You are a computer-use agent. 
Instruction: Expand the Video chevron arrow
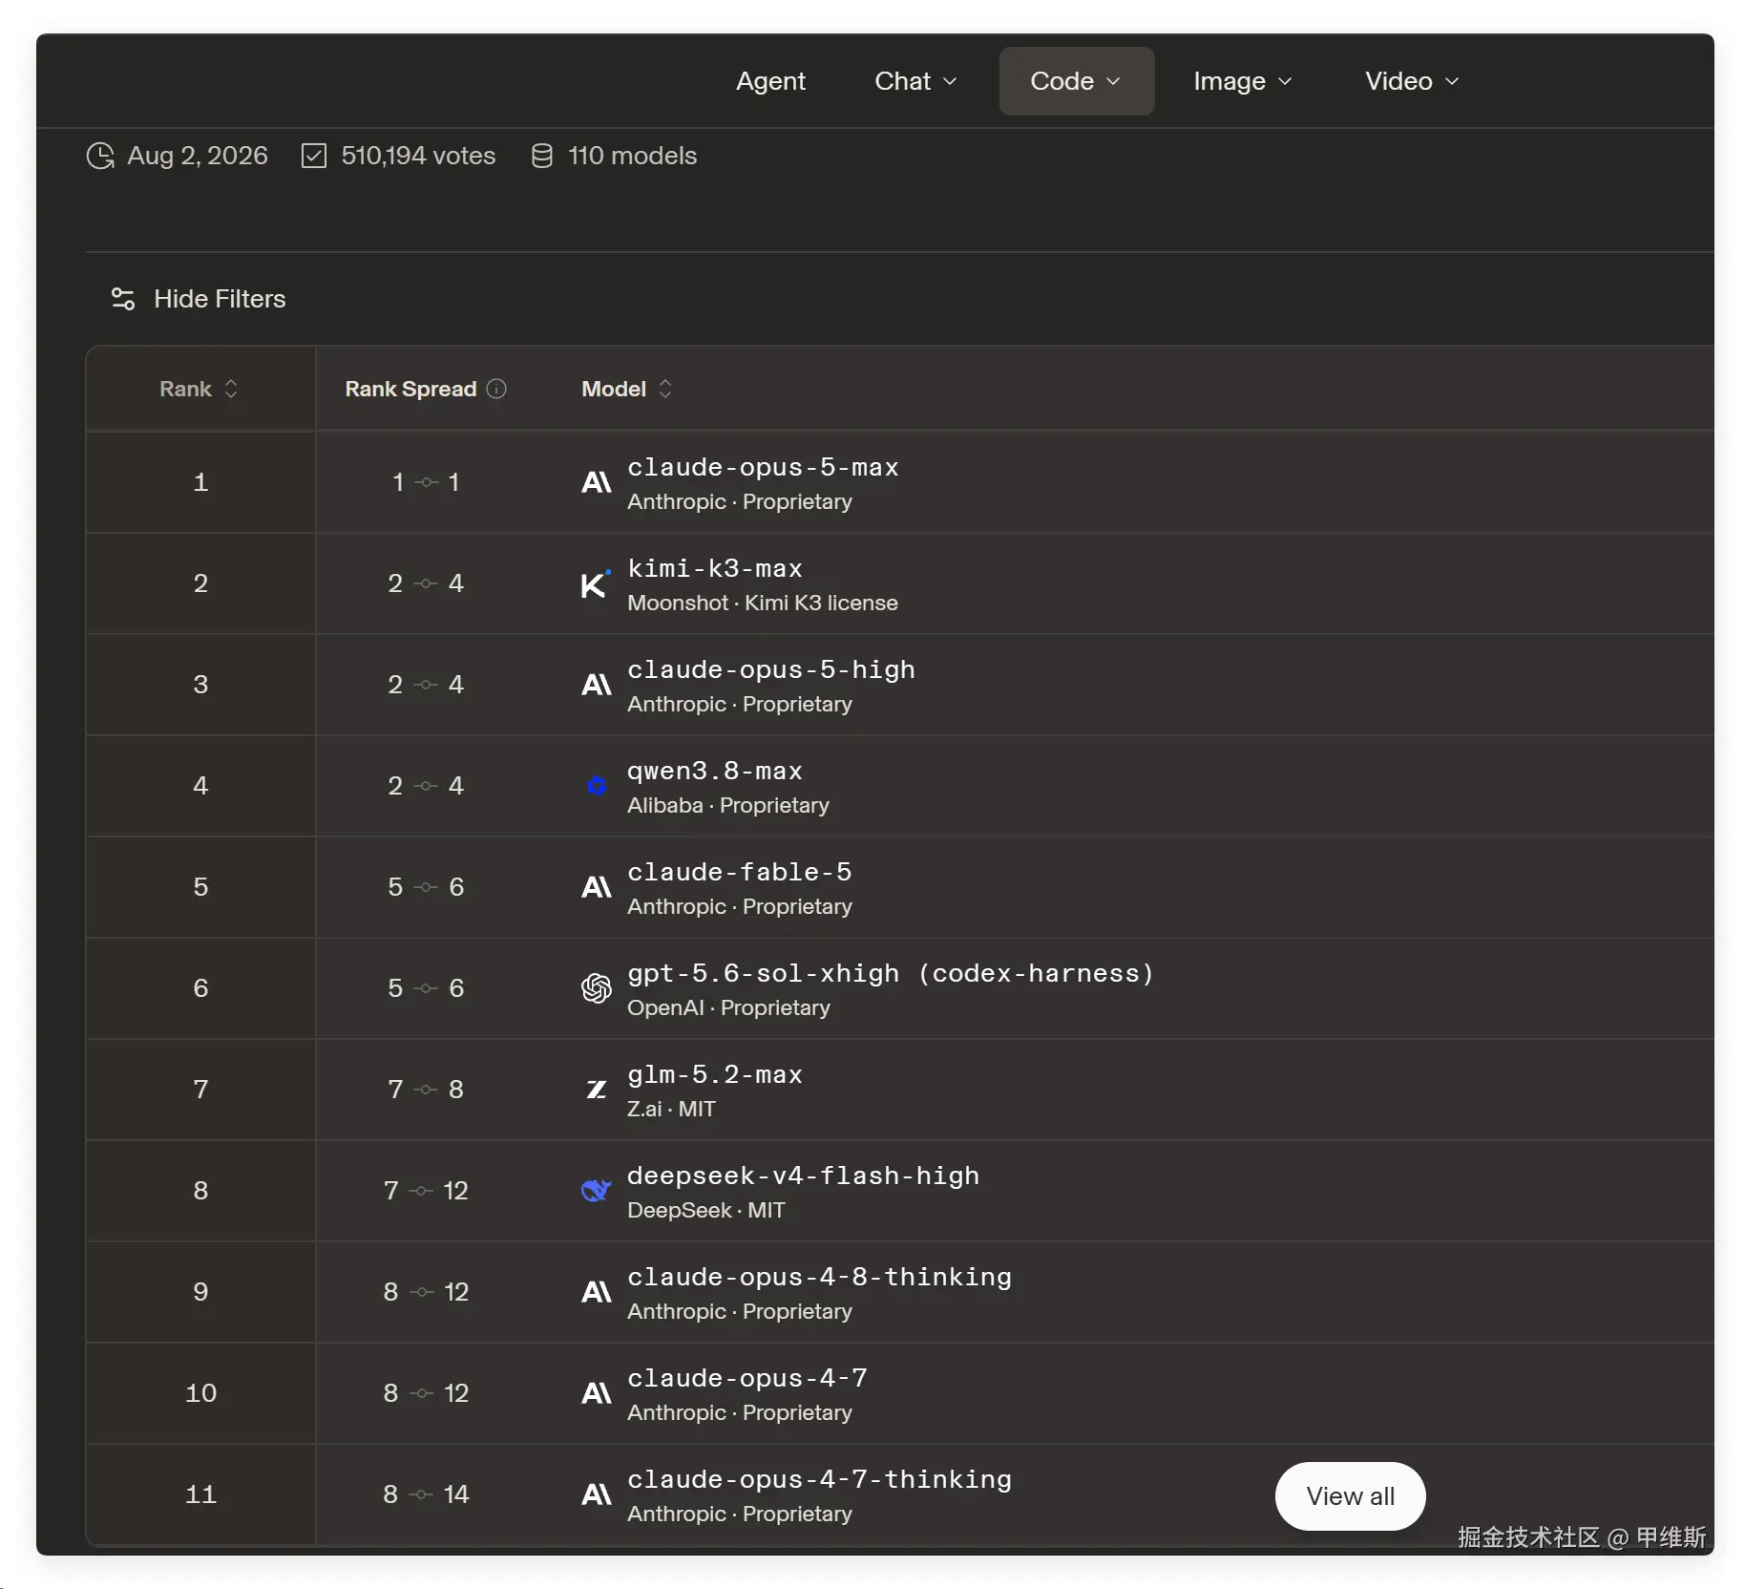[x=1452, y=82]
